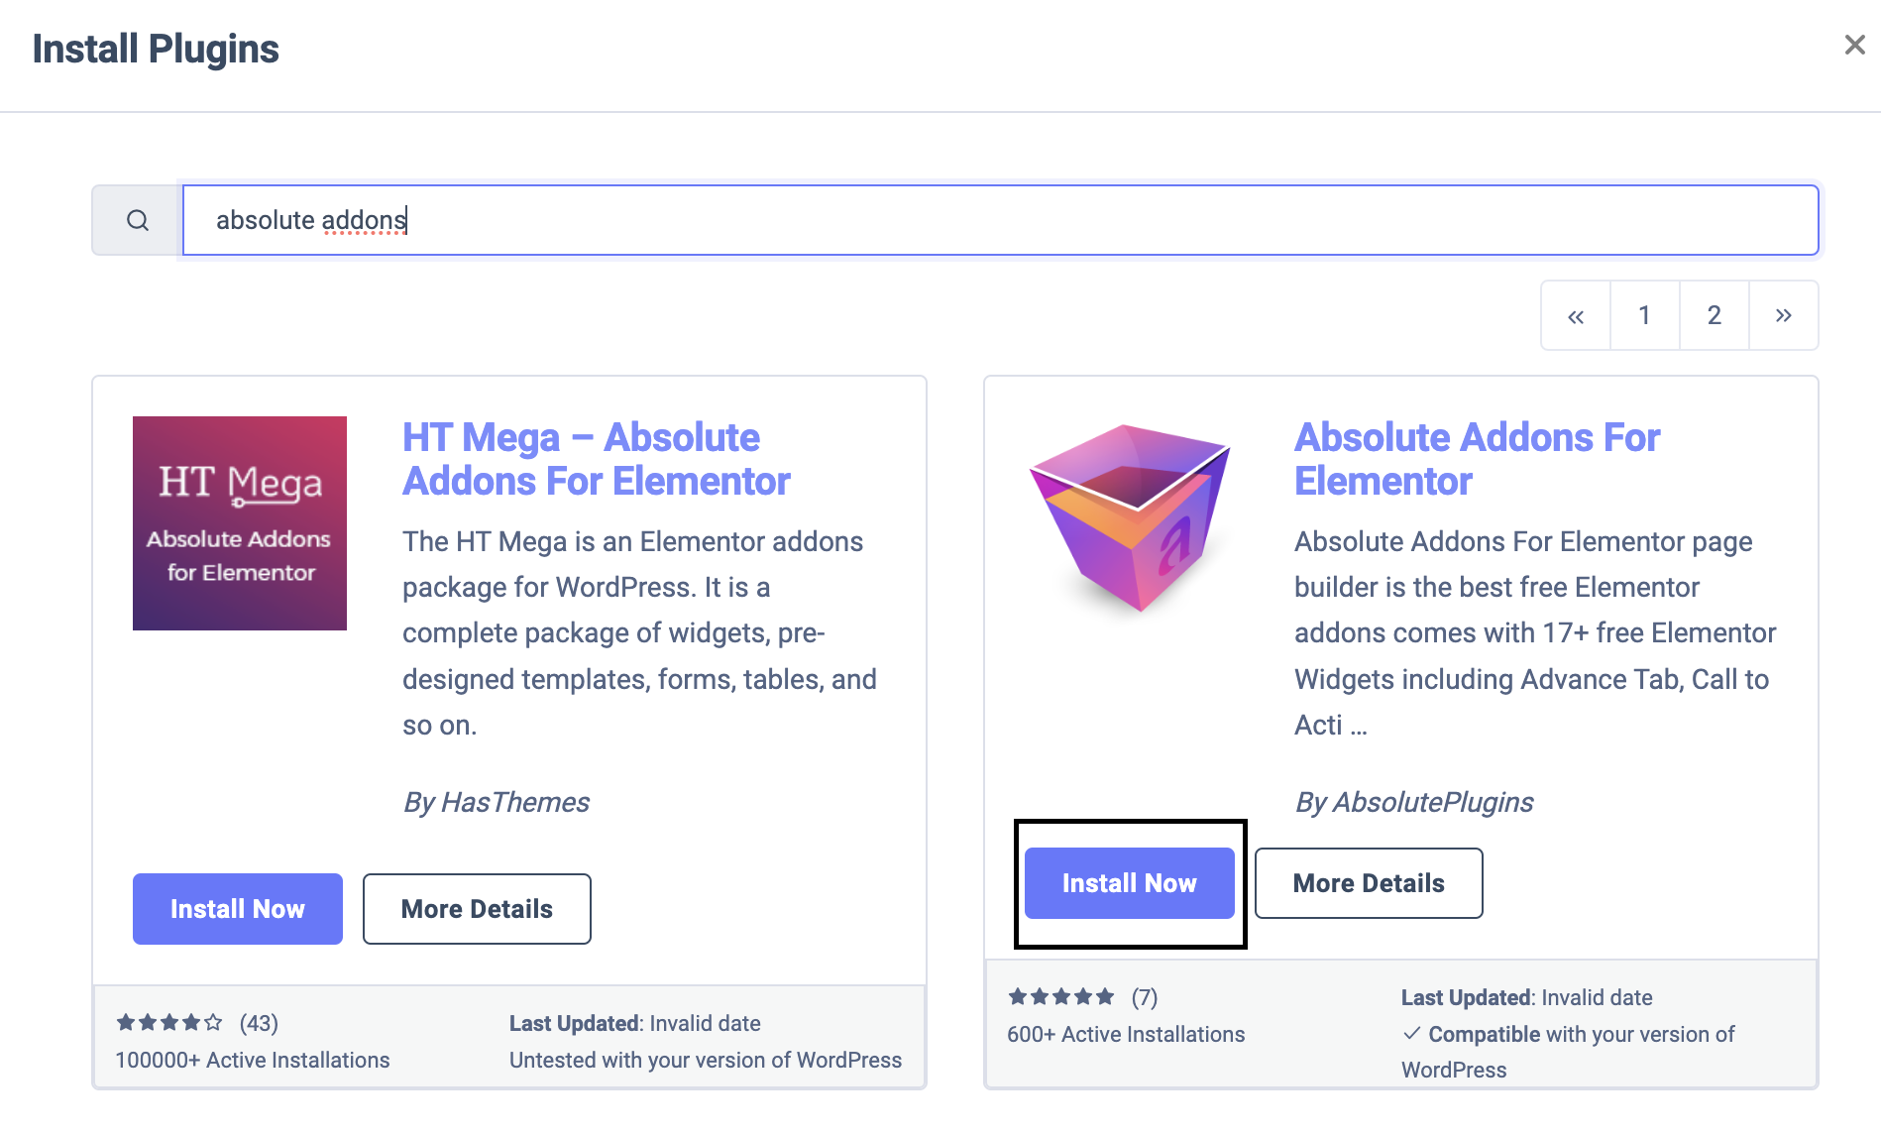The width and height of the screenshot is (1881, 1136).
Task: Install Absolute Addons For Elementor plugin
Action: coord(1130,883)
